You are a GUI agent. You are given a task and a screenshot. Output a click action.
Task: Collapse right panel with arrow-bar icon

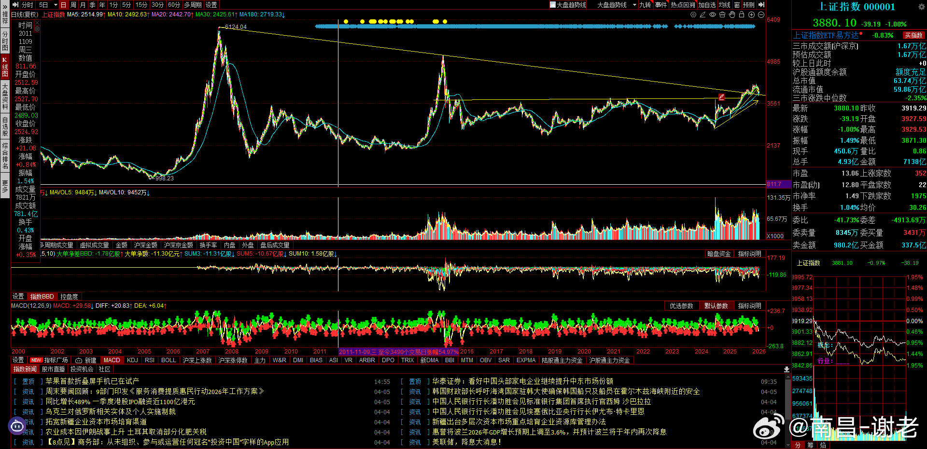[x=761, y=5]
